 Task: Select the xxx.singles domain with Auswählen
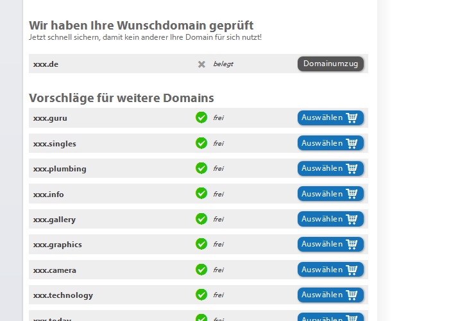point(330,143)
